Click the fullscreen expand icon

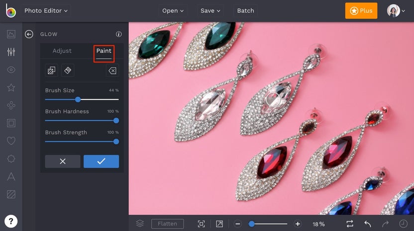coord(219,224)
